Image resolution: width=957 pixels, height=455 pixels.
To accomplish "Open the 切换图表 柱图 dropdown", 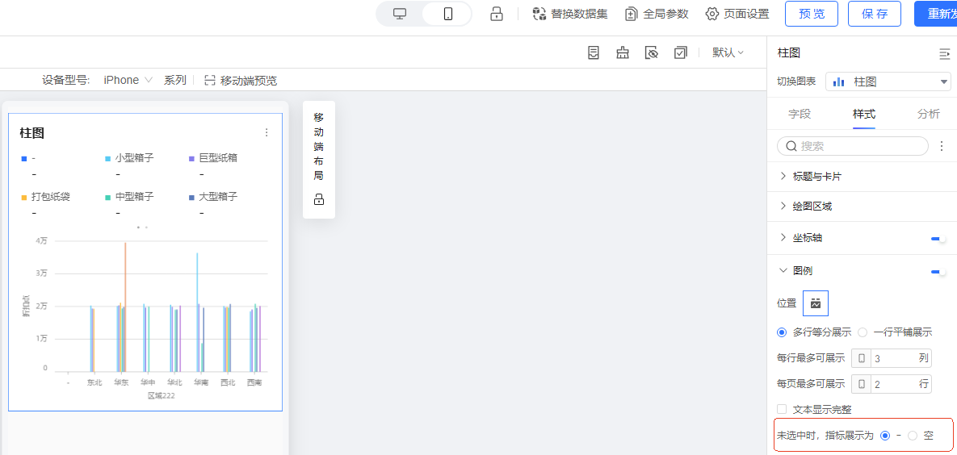I will click(x=888, y=81).
